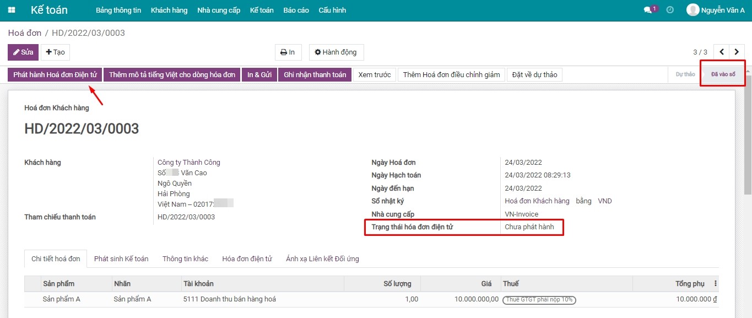The height and width of the screenshot is (318, 752).
Task: Open the Kế toán top menu
Action: click(x=262, y=10)
